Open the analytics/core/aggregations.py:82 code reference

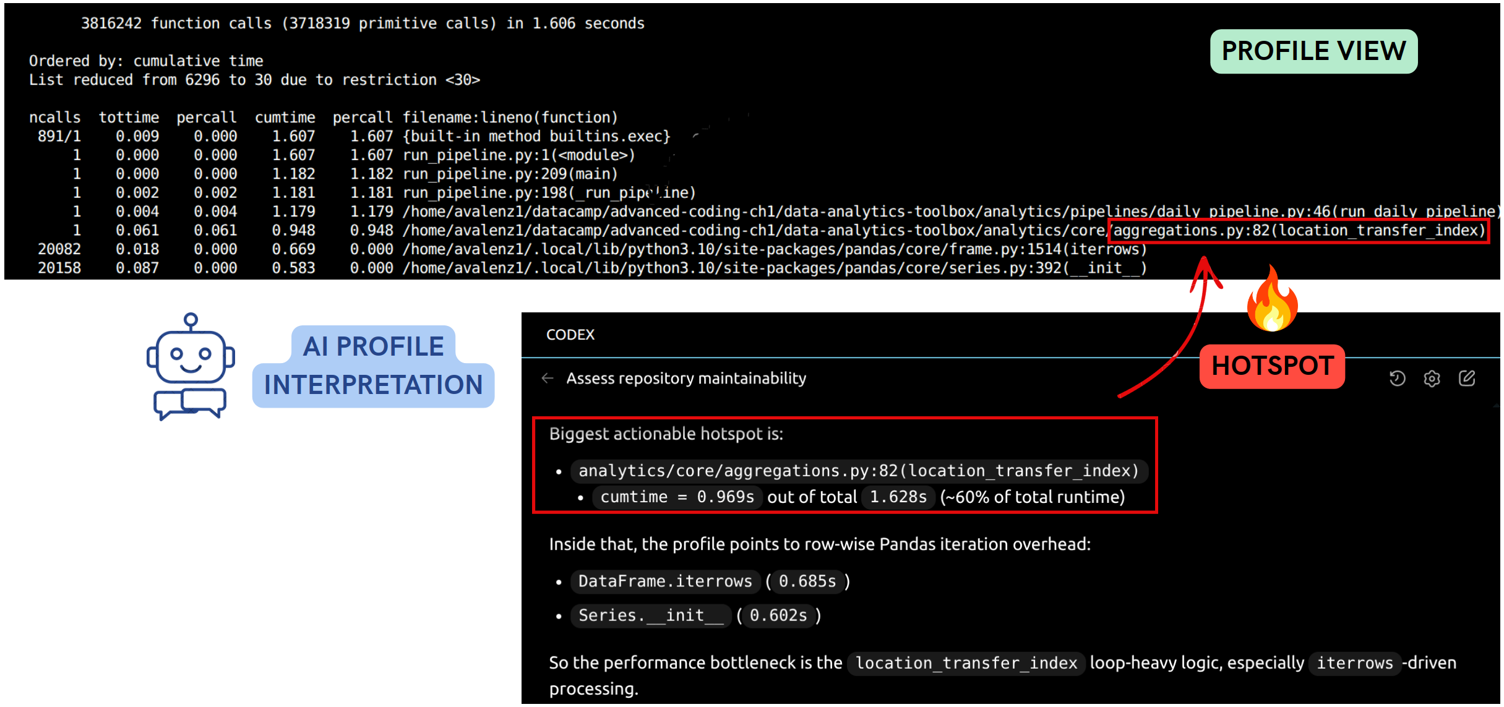tap(858, 471)
